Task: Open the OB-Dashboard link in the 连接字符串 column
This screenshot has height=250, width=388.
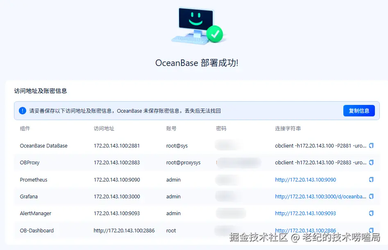Action: pyautogui.click(x=305, y=230)
